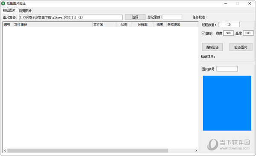Image resolution: width=256 pixels, height=156 pixels.
Task: Click the 高度 field showing 500
Action: pyautogui.click(x=248, y=33)
